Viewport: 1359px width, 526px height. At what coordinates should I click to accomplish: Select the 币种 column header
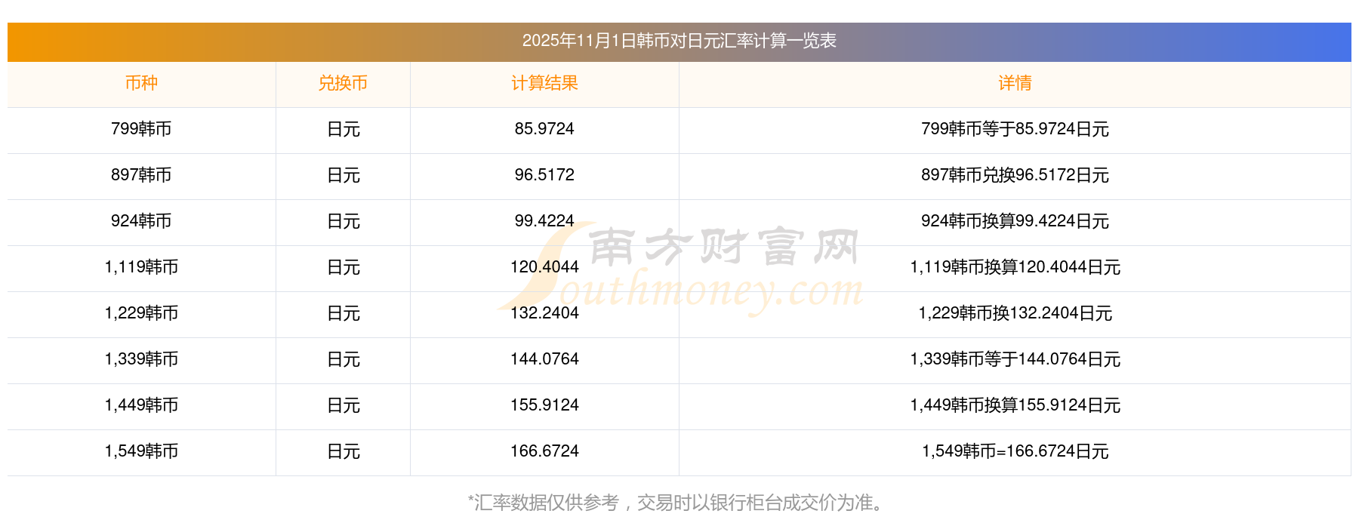141,84
